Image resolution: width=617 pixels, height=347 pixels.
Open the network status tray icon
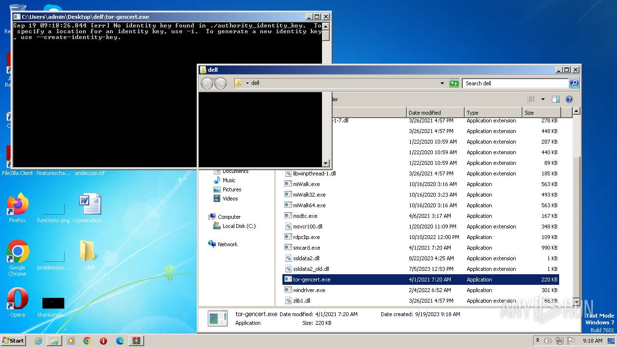560,340
